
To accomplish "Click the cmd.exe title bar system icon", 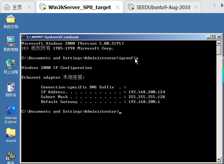I will [24, 37].
